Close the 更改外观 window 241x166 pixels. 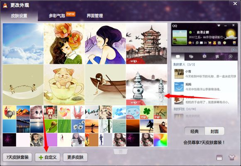(235, 3)
